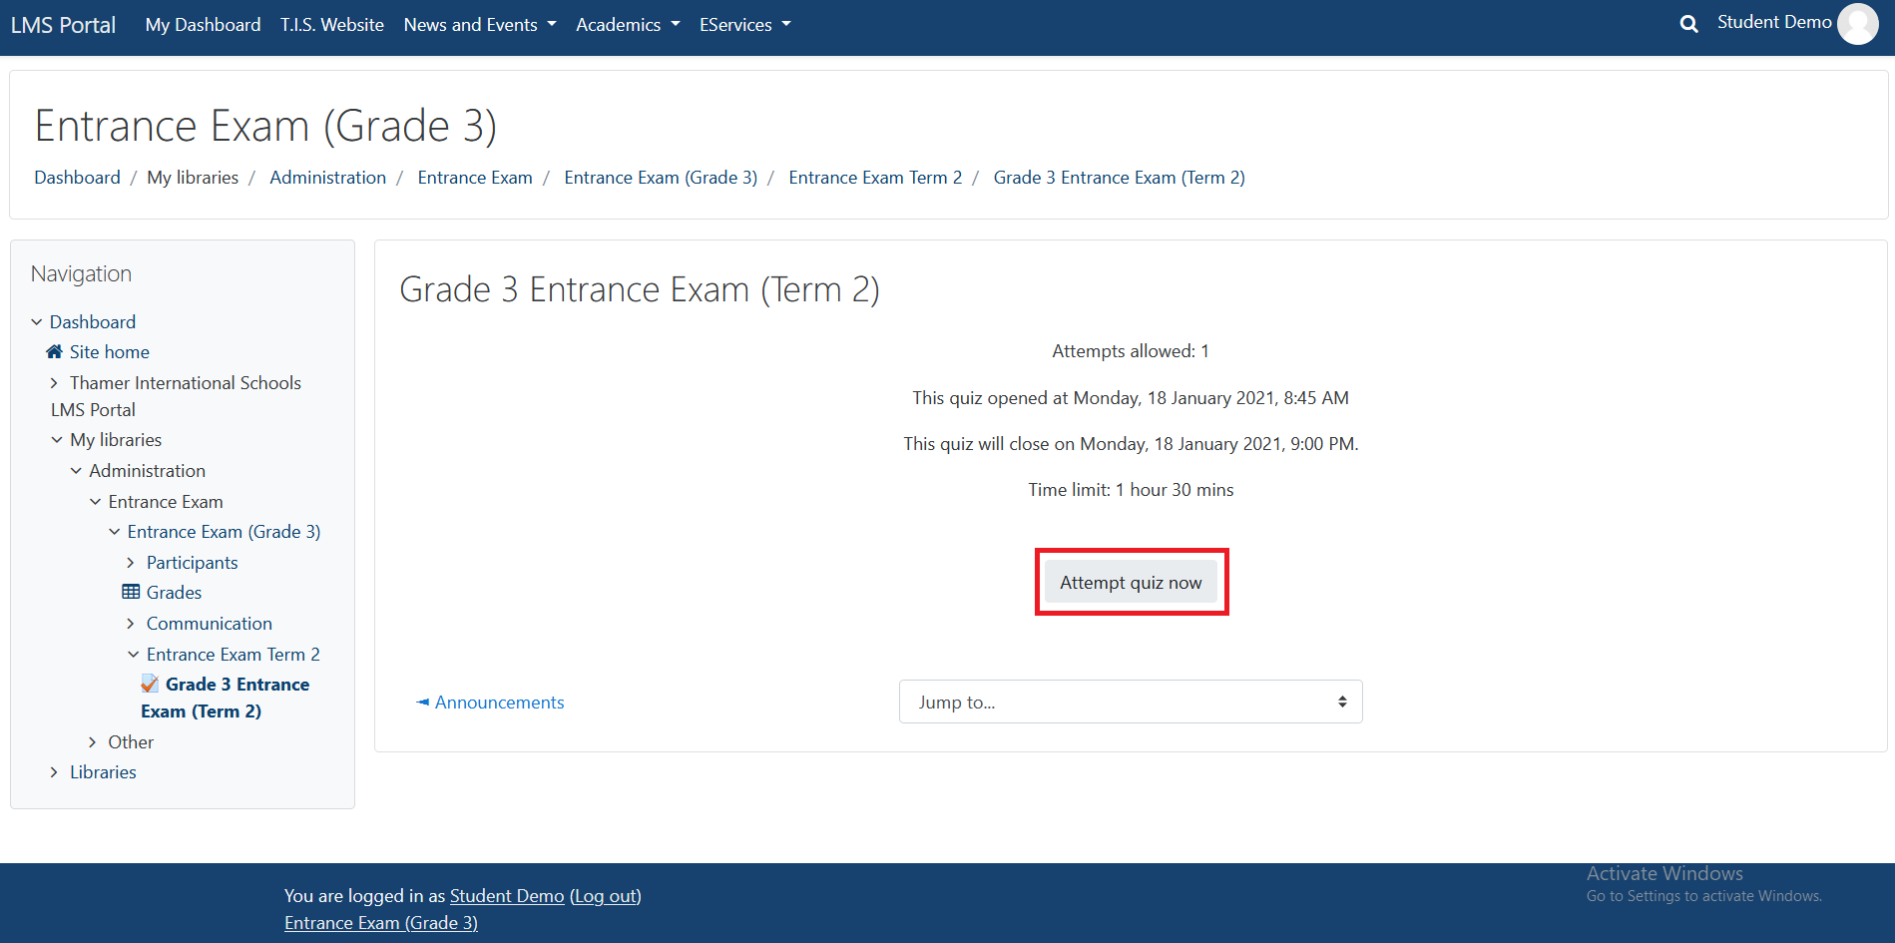This screenshot has height=943, width=1895.
Task: Click Entrance Exam (Grade 3) breadcrumb link
Action: click(661, 177)
